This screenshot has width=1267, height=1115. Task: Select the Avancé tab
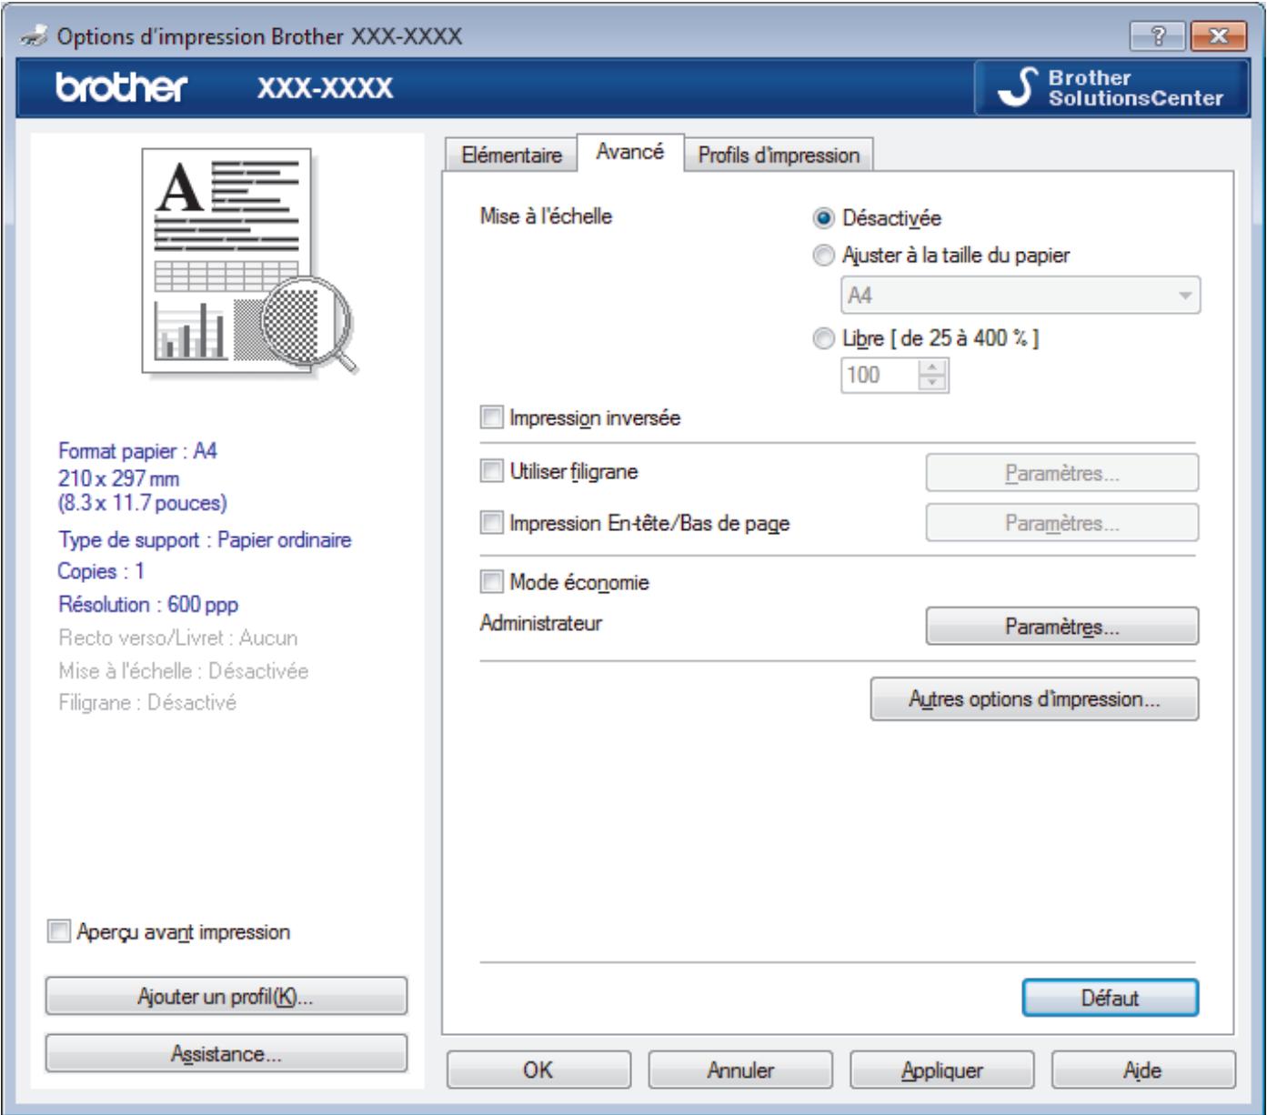click(629, 152)
